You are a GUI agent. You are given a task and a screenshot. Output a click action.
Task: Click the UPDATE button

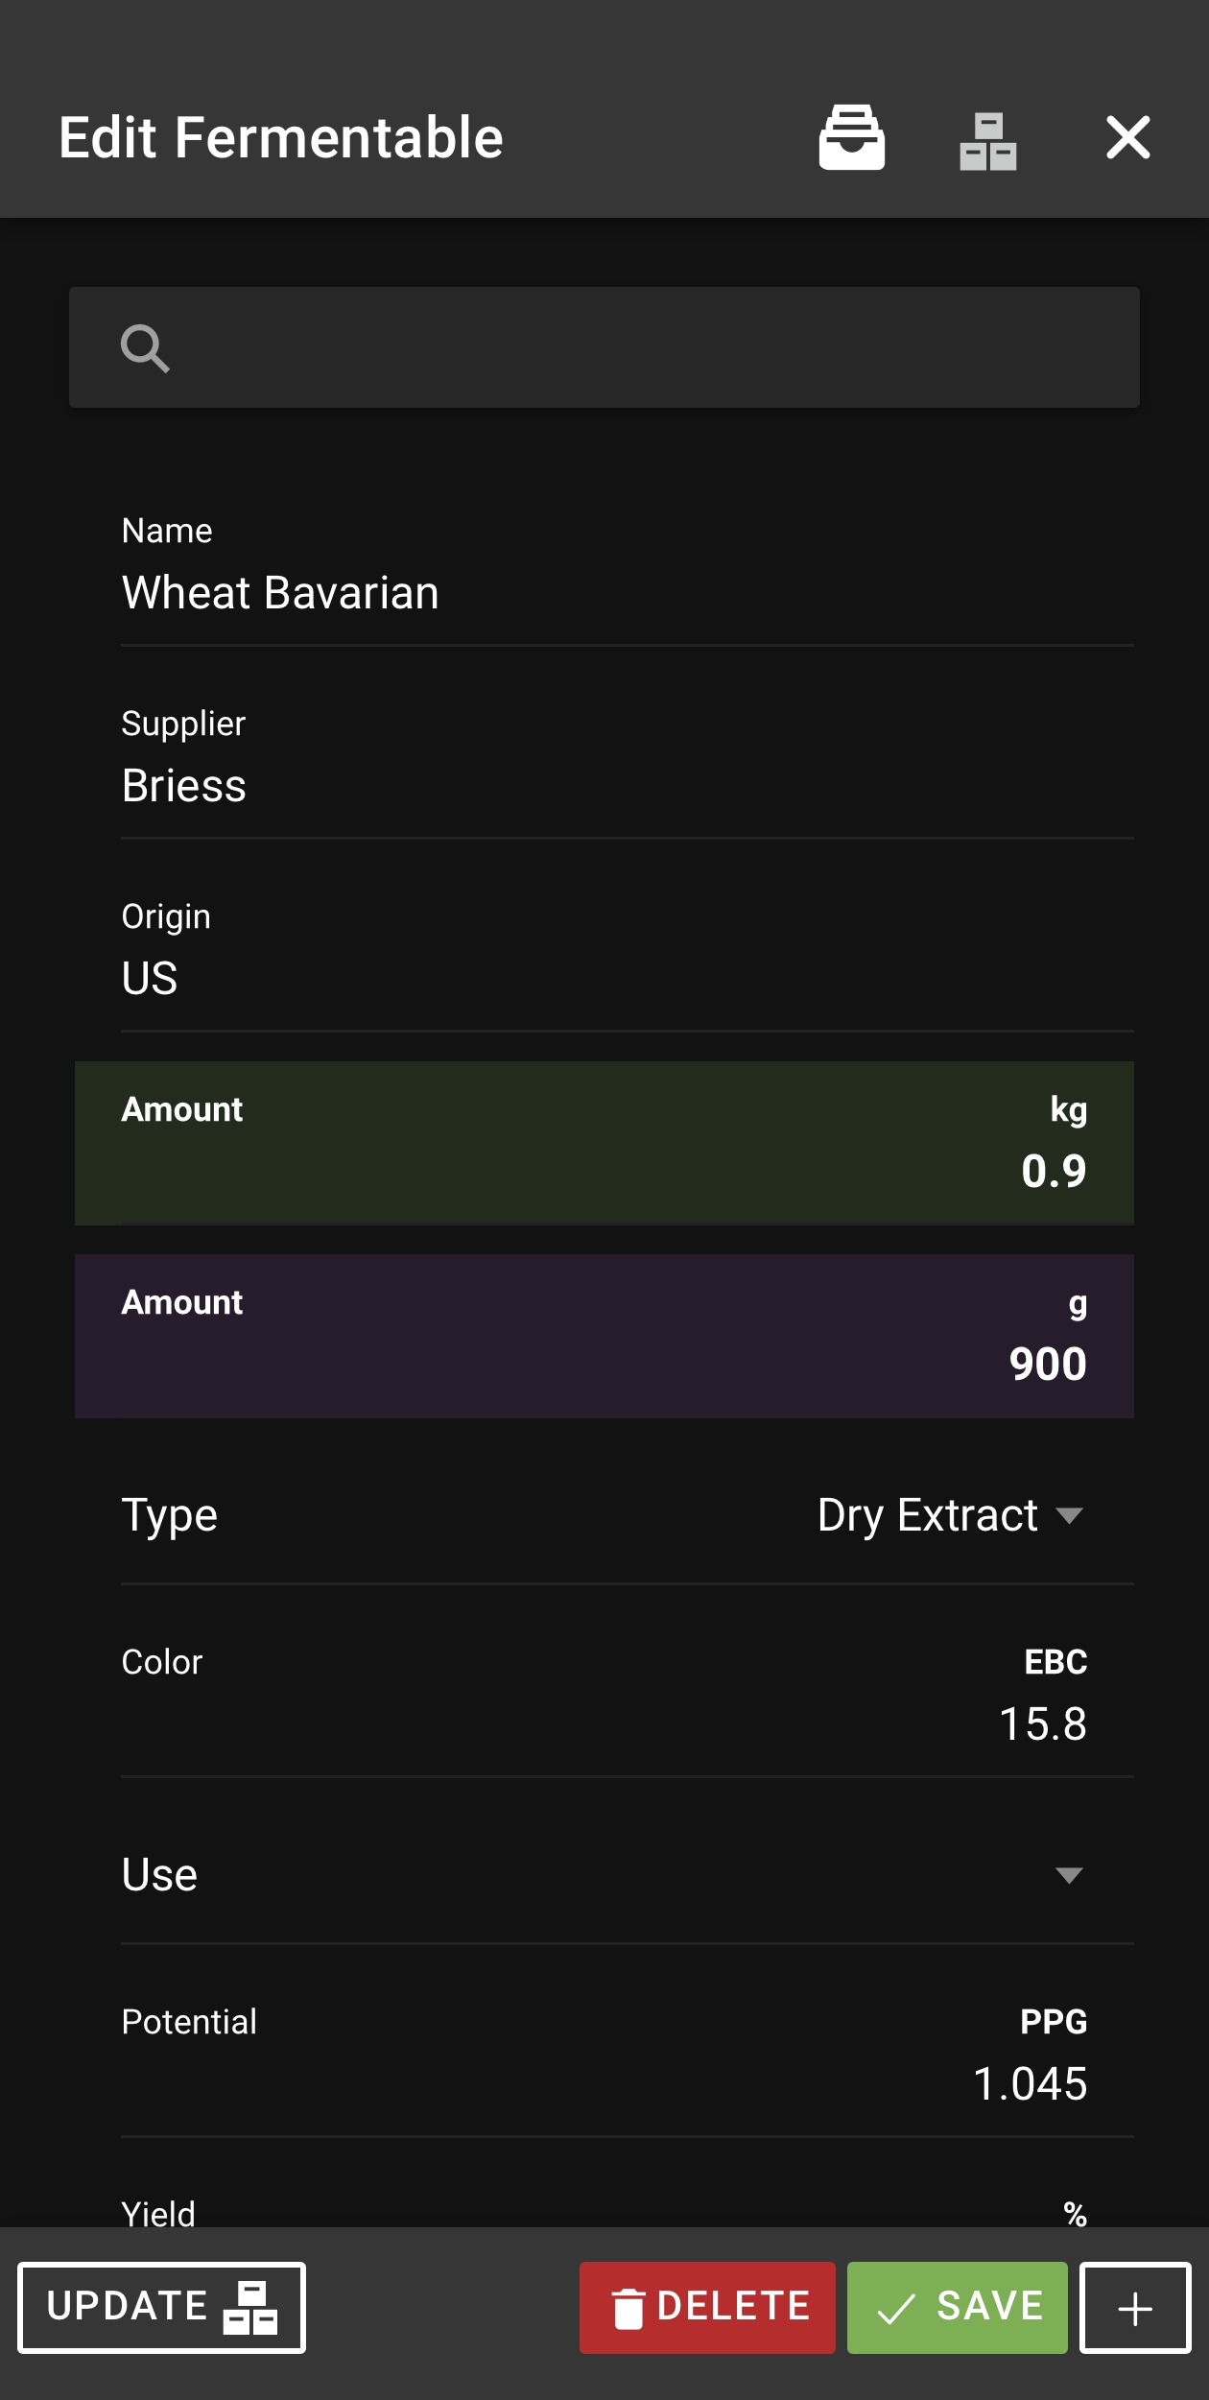pos(161,2308)
